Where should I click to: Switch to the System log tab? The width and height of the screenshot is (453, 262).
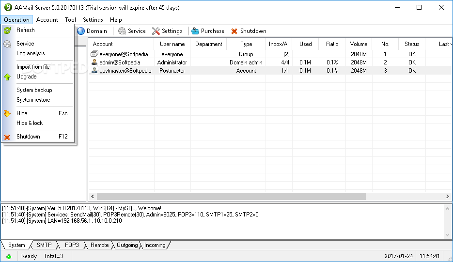click(16, 245)
